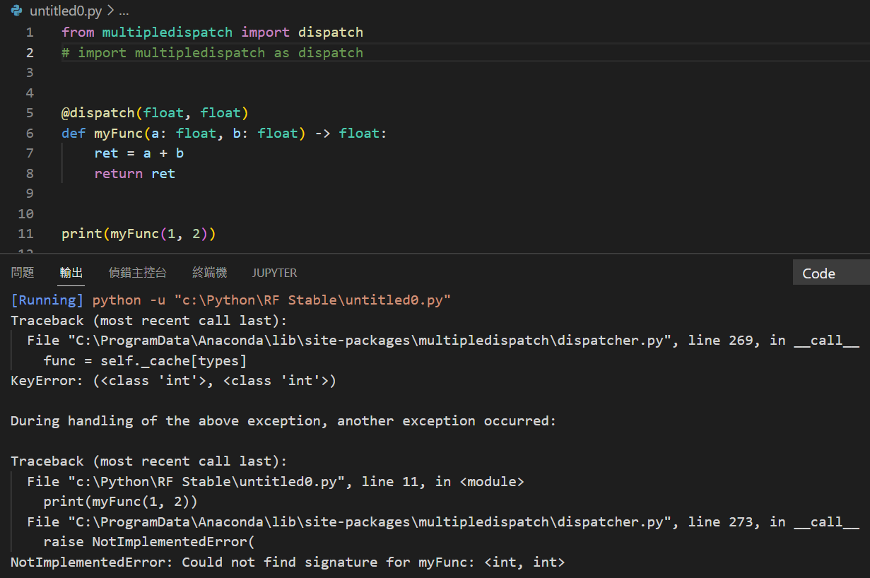Viewport: 870px width, 578px height.
Task: Open the JUPYTER panel tab
Action: tap(274, 272)
